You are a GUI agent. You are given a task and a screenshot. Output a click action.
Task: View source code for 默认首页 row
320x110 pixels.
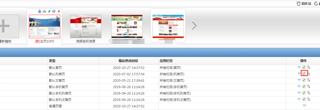(299, 67)
